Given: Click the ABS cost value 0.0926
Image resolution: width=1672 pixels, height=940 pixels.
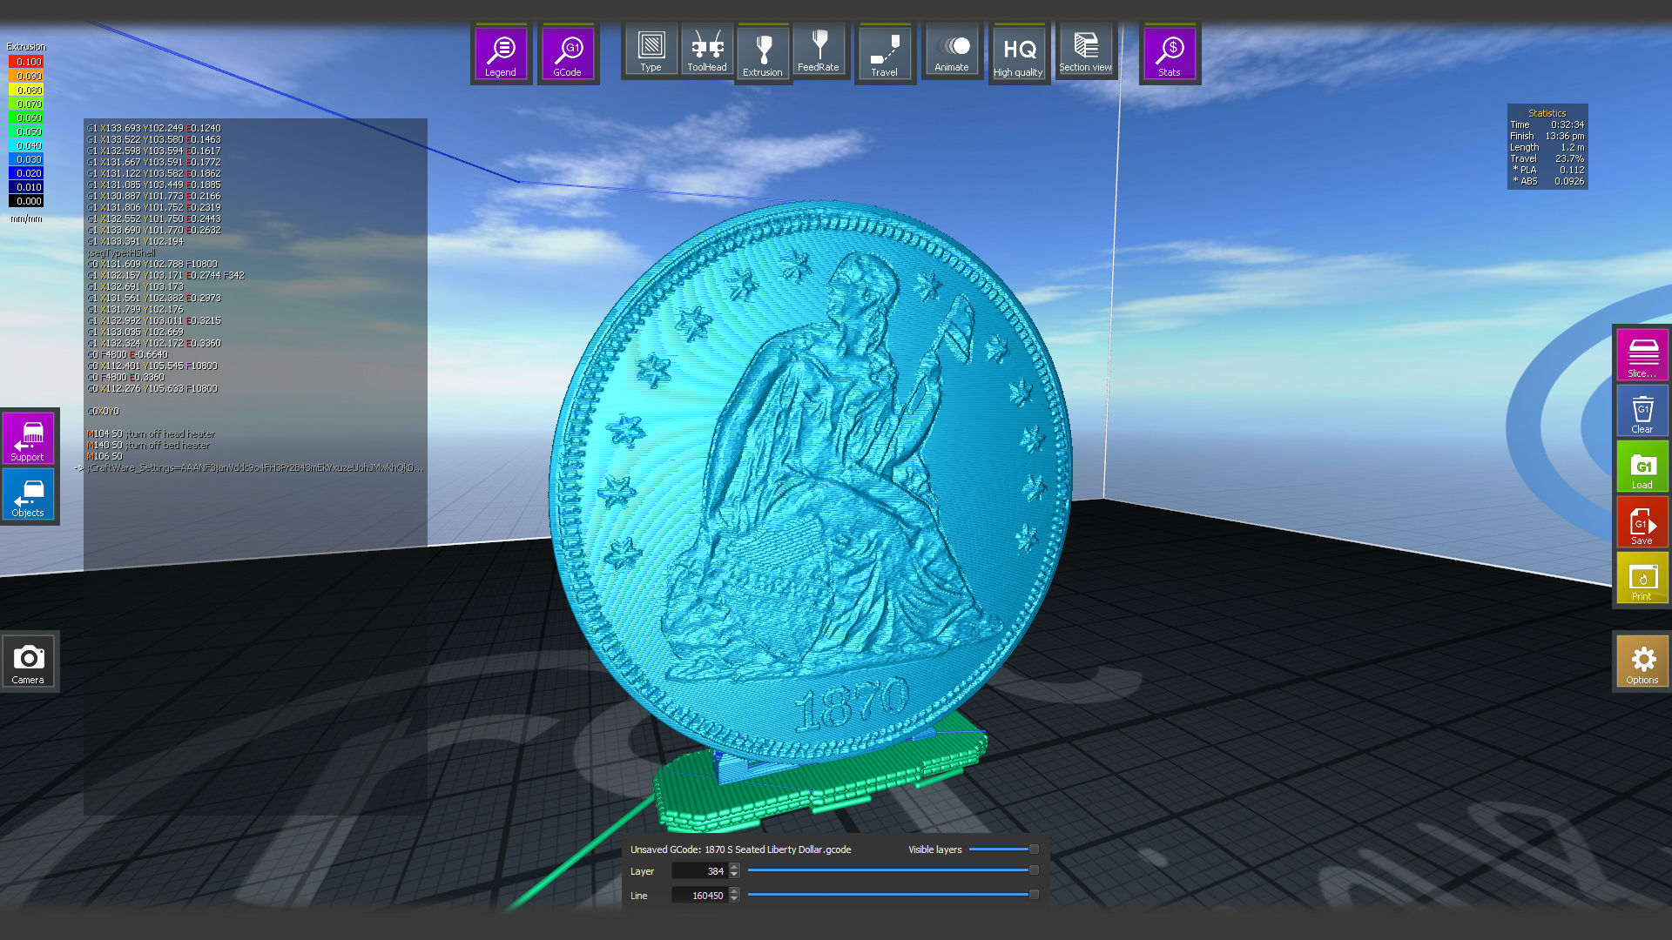Looking at the screenshot, I should [1569, 181].
